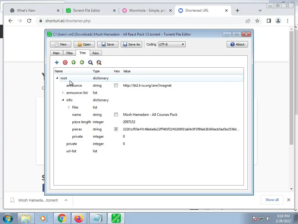Click the add item plus icon

[x=57, y=62]
